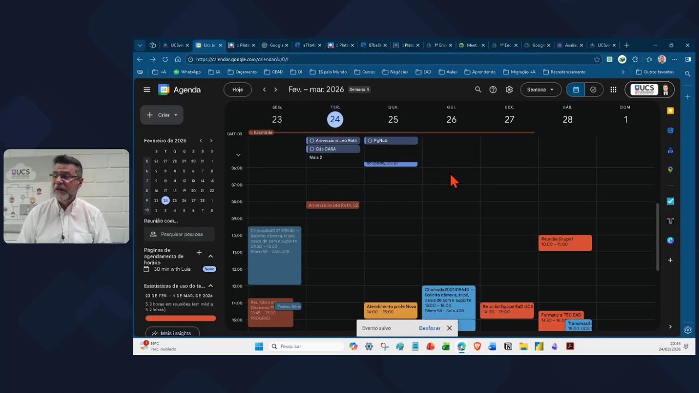The height and width of the screenshot is (393, 699).
Task: Reload the page in browser toolbar
Action: pos(165,59)
